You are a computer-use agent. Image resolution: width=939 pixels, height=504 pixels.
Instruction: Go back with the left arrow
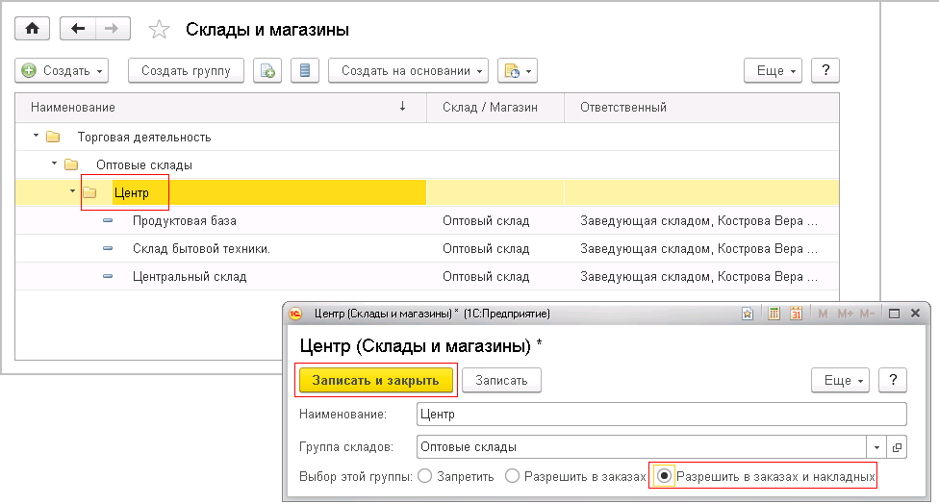[x=78, y=29]
